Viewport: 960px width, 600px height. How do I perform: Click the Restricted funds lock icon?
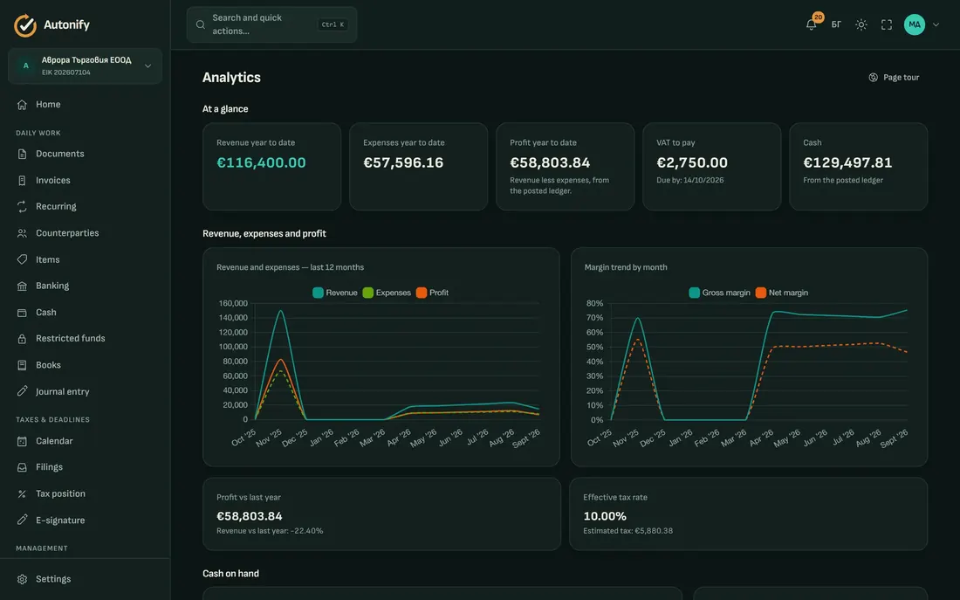pos(22,338)
